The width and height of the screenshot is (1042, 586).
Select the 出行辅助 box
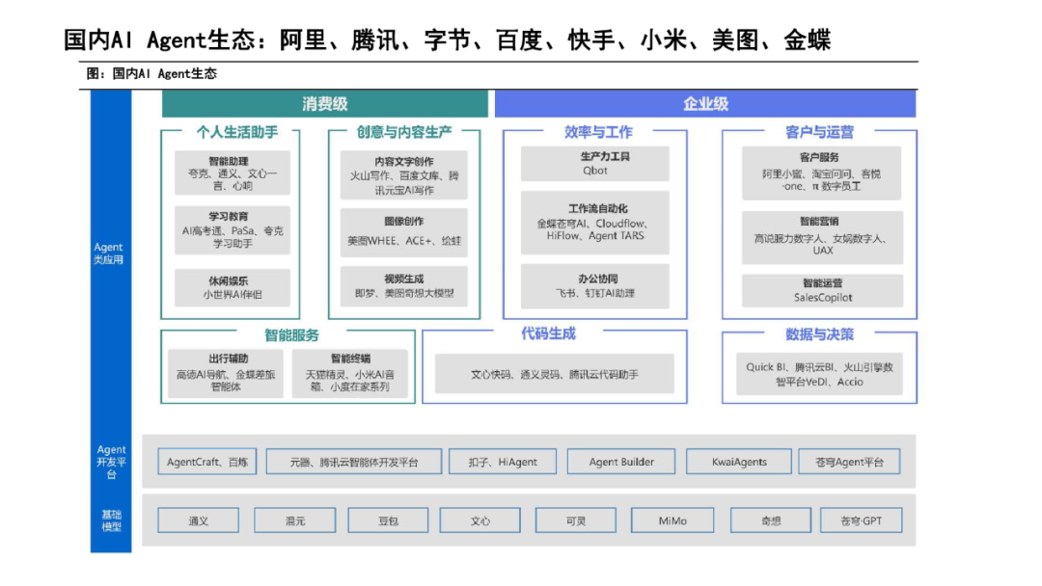point(225,373)
